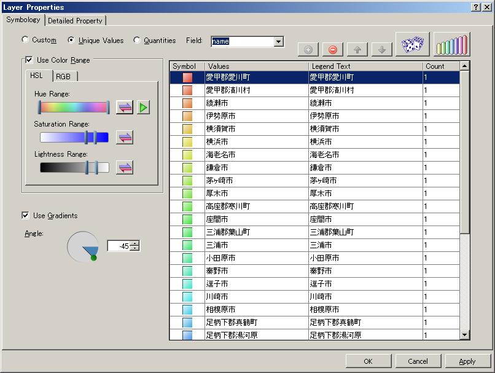Click the Apply button

tap(467, 361)
